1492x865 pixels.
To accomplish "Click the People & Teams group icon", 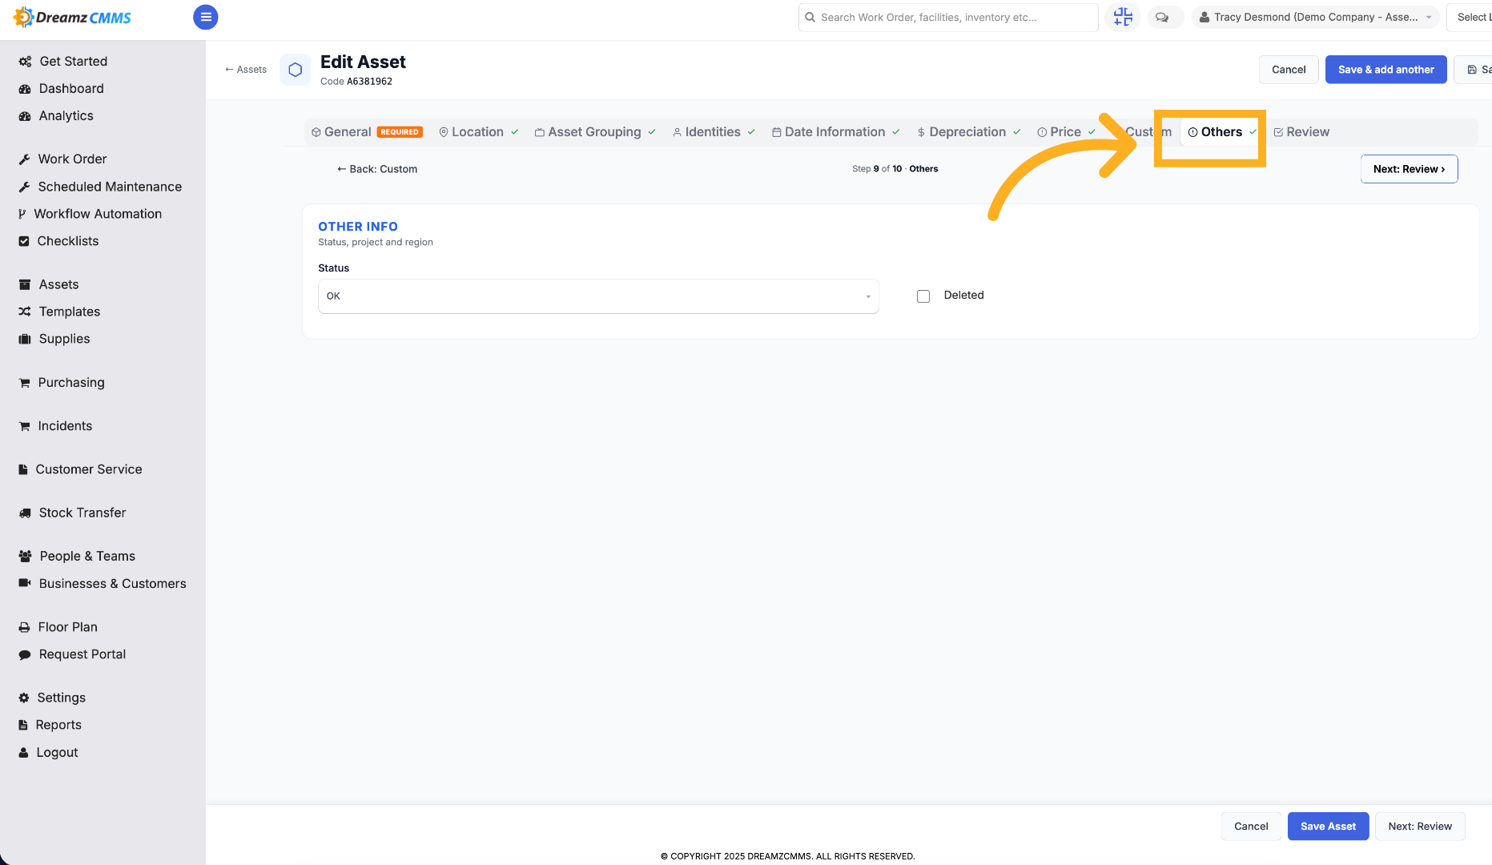I will point(25,556).
